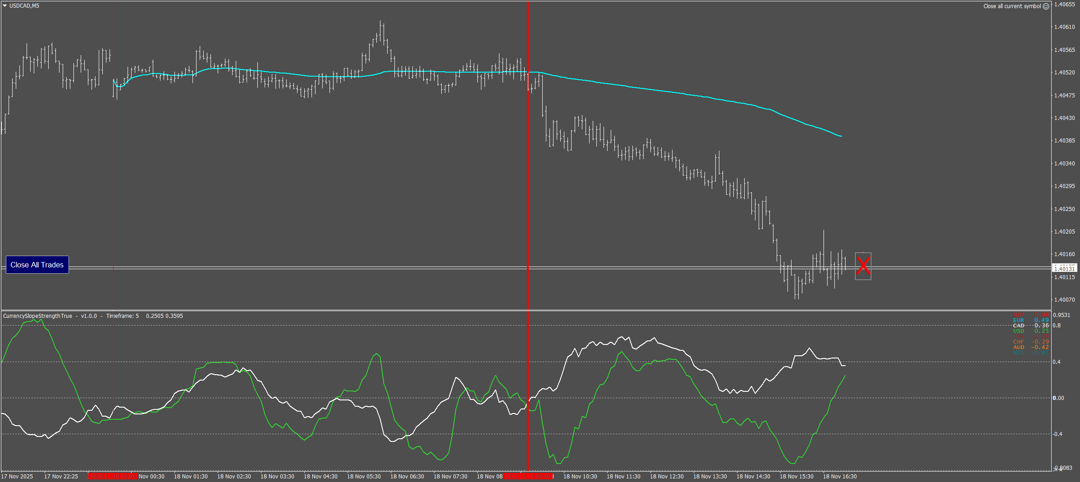Click the smiley face icon at top right

pos(1046,6)
